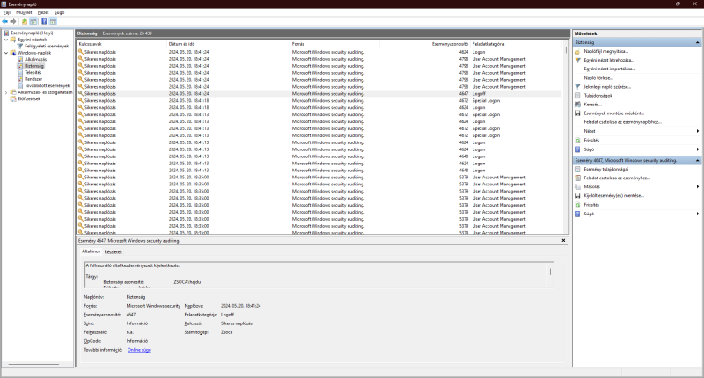The width and height of the screenshot is (704, 378).
Task: Open Súgó submenu arrow under Biztonság section
Action: pyautogui.click(x=698, y=149)
